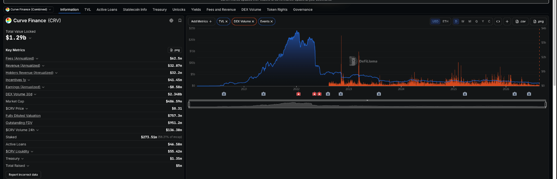Image resolution: width=557 pixels, height=179 pixels.
Task: Expand DEX Volume 30d row
Action: tap(35, 94)
